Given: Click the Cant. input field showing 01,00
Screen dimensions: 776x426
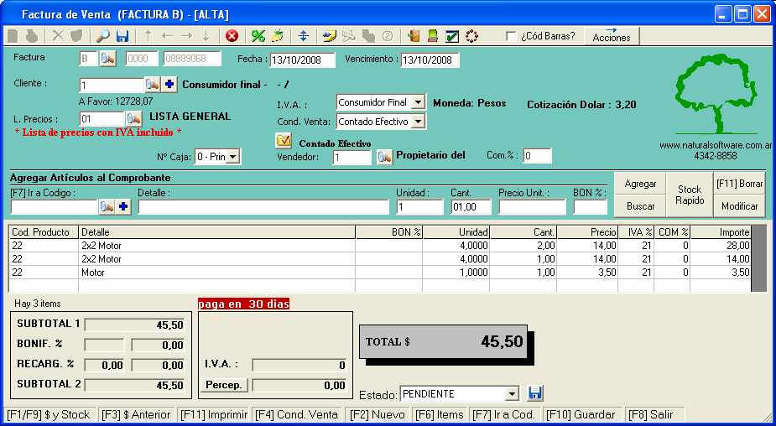Looking at the screenshot, I should click(471, 207).
